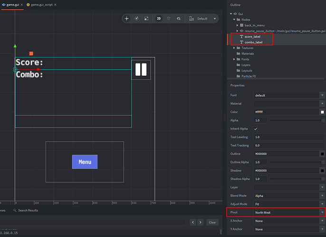Expand the Textures folder in the Outline
Viewport: 326px width, 237px height.
[x=234, y=48]
